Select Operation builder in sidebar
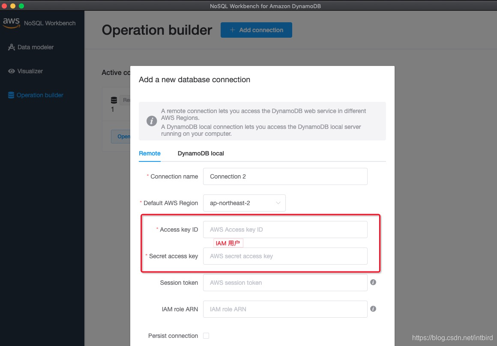Screen dimensions: 497x346 [x=36, y=95]
